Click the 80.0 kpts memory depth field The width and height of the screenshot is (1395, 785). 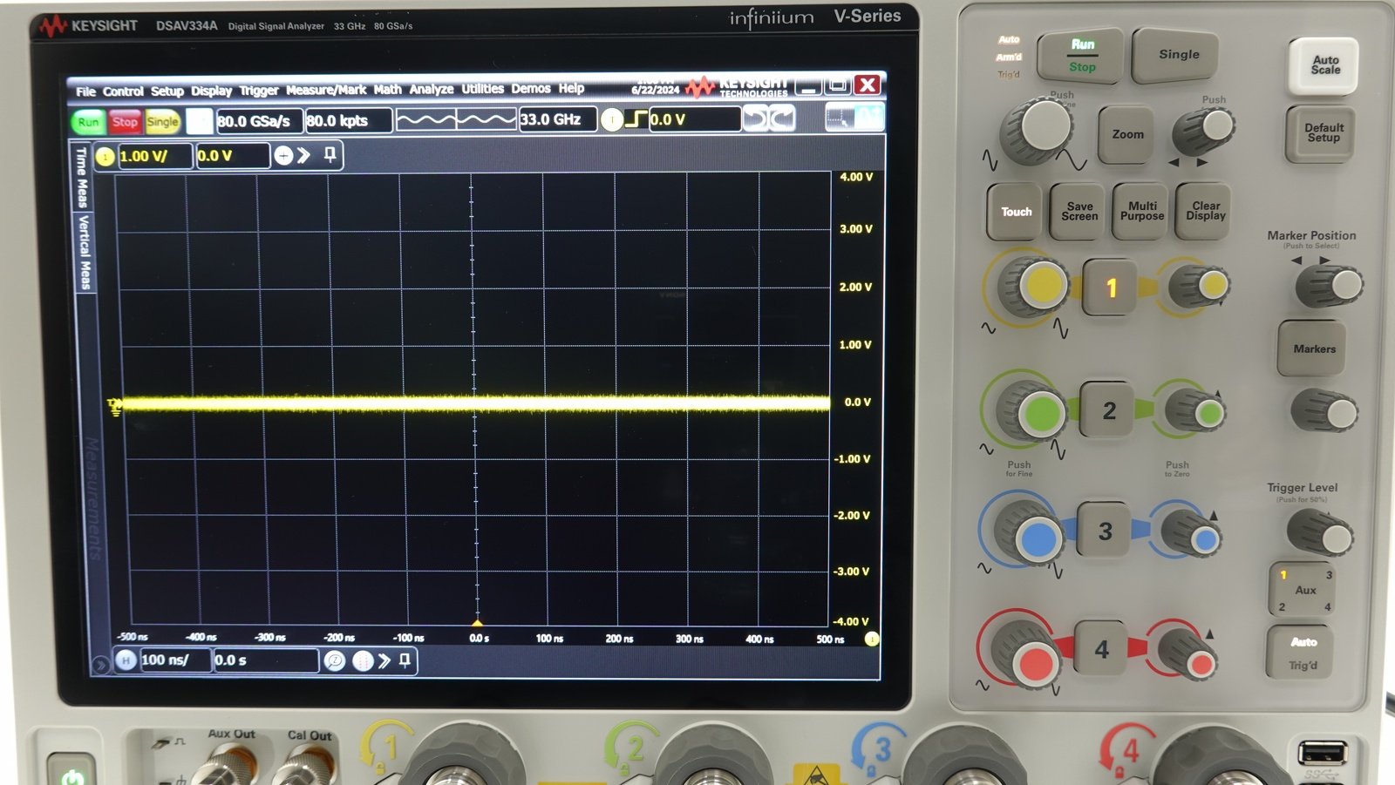pos(348,120)
